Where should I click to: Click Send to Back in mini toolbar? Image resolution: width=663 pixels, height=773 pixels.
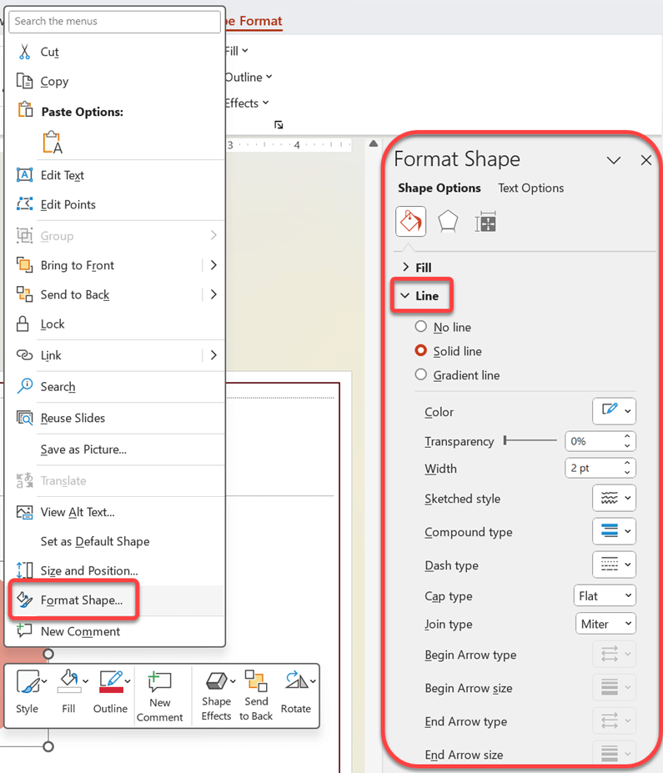(x=256, y=696)
